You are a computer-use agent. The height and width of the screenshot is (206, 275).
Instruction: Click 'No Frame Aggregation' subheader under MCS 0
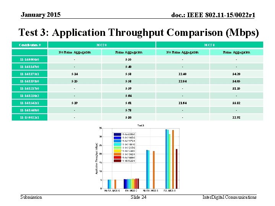(75, 52)
